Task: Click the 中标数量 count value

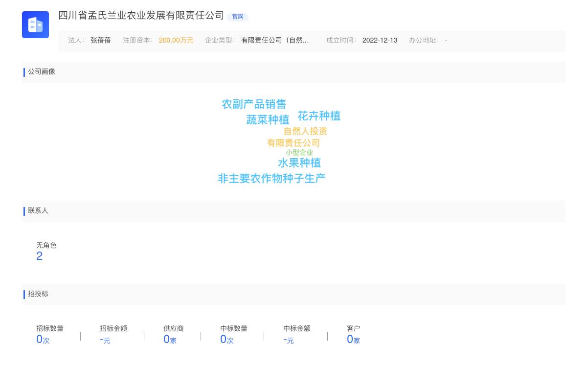Action: coord(226,340)
